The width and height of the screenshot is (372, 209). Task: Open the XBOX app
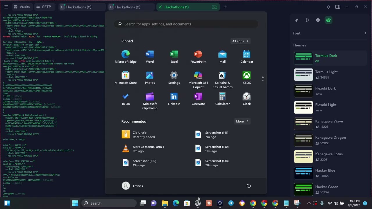pyautogui.click(x=246, y=78)
